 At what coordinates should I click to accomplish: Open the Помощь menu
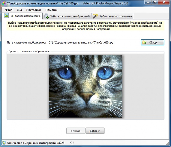tap(51, 10)
